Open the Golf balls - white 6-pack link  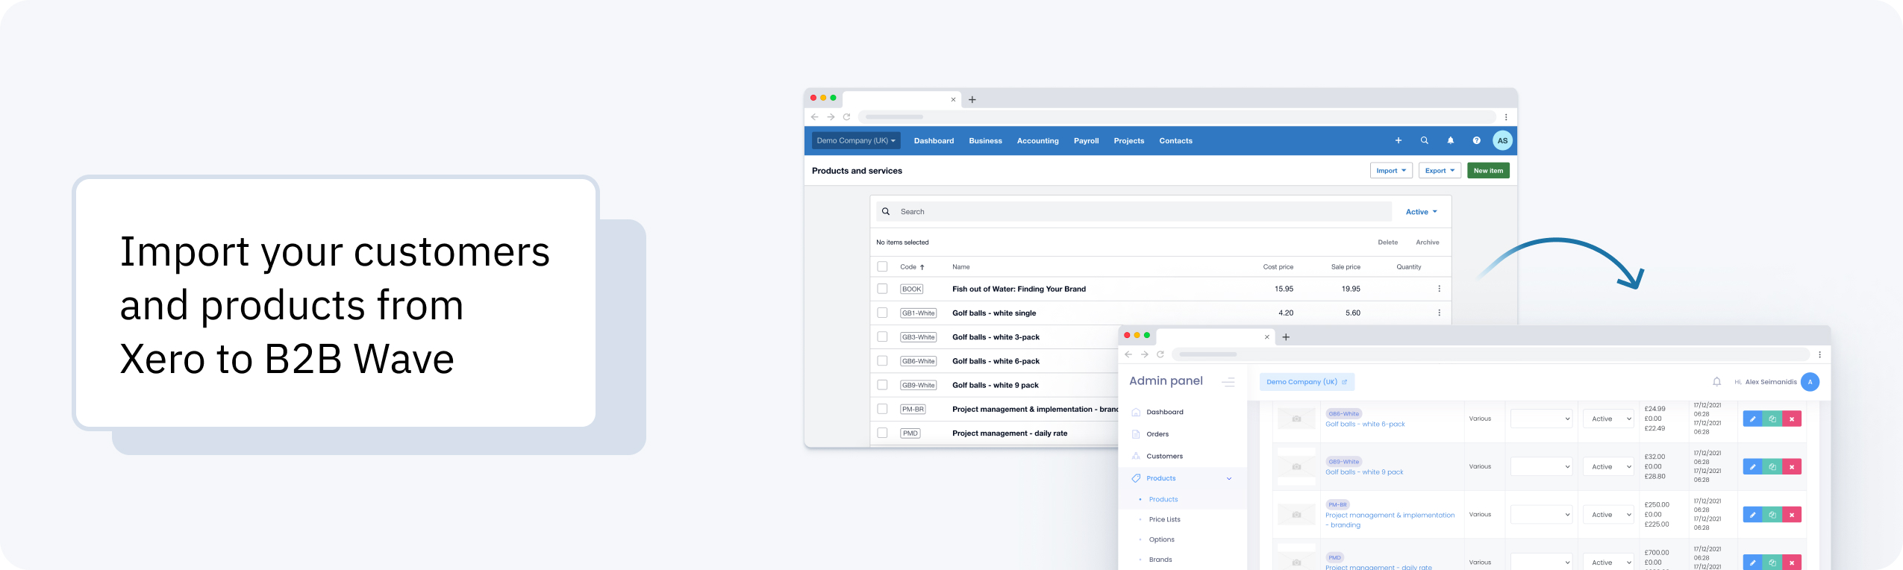point(1365,425)
